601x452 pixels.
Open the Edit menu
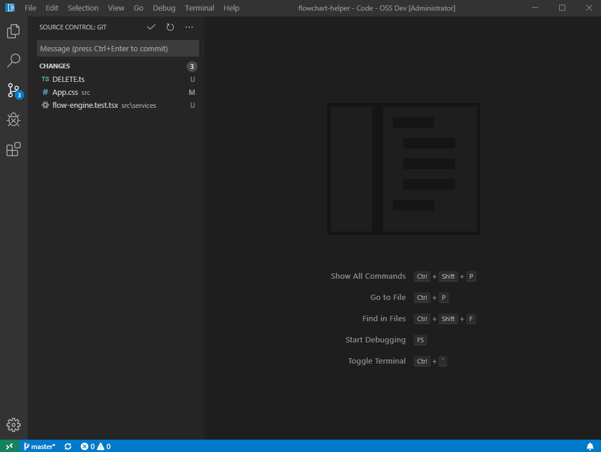(52, 8)
